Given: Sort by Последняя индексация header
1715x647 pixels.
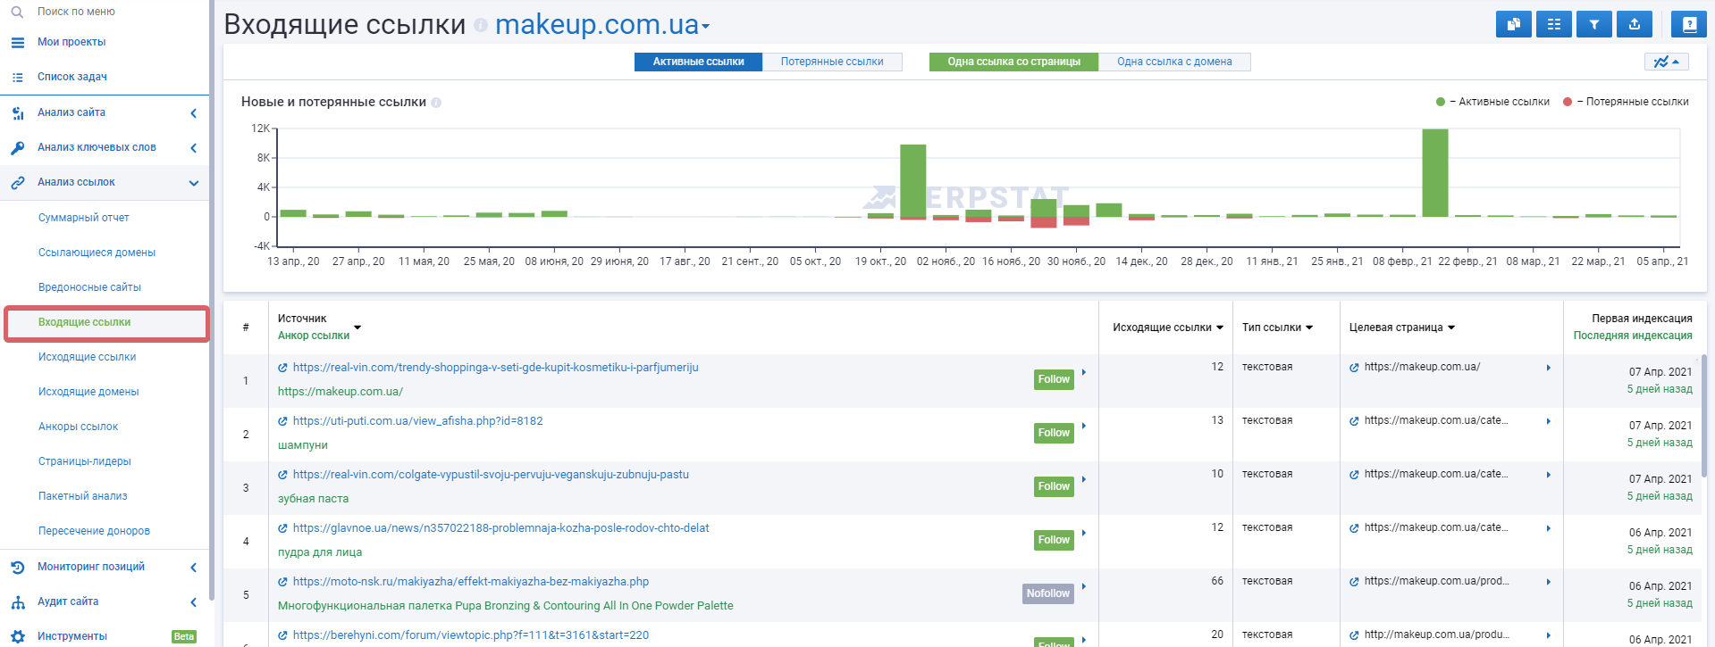Looking at the screenshot, I should [x=1633, y=336].
